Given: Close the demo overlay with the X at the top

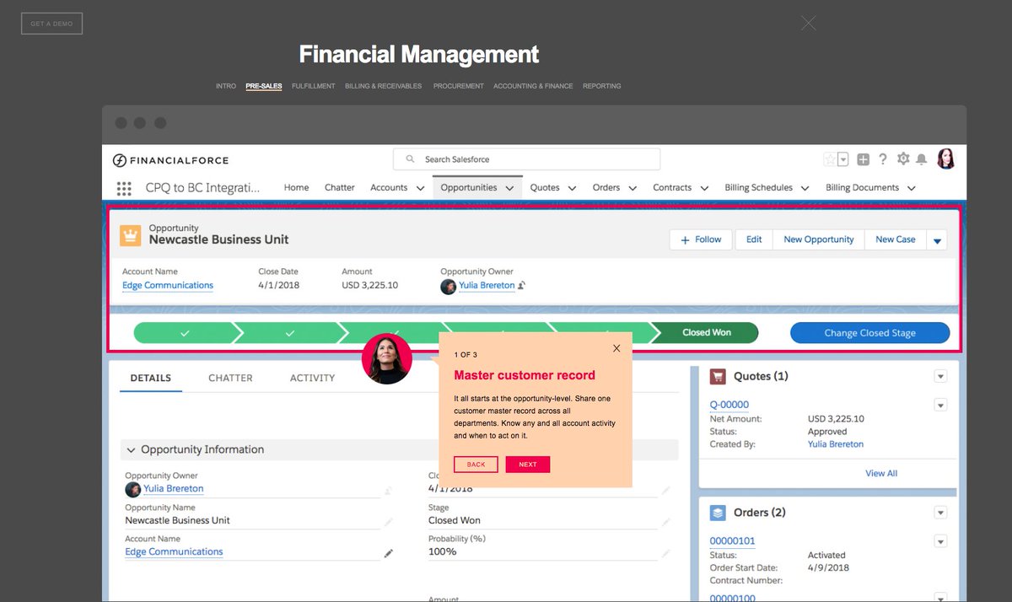Looking at the screenshot, I should coord(809,24).
